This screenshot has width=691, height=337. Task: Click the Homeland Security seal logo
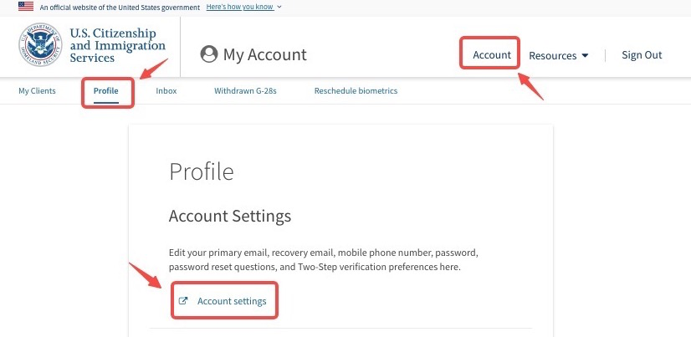point(40,45)
